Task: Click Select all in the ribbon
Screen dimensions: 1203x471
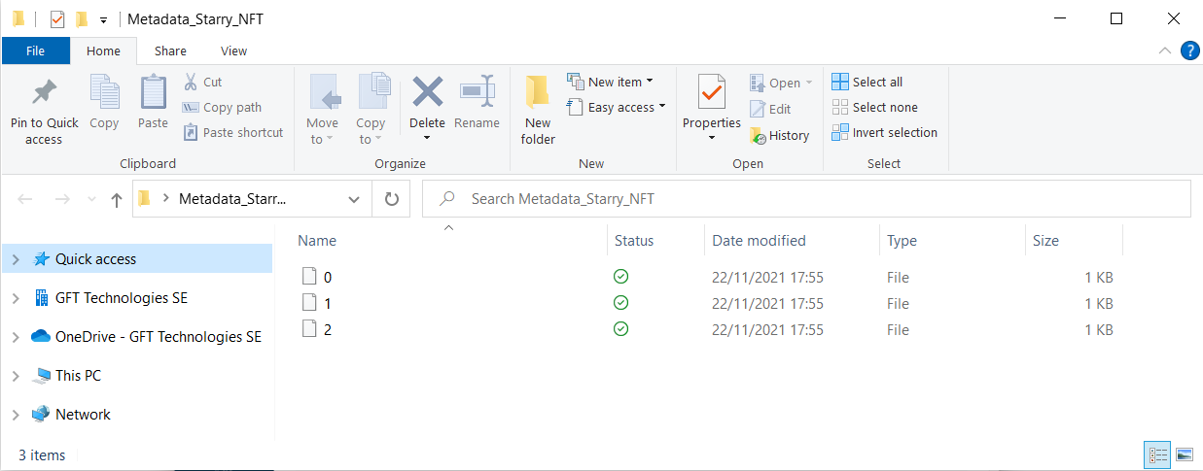Action: point(867,83)
